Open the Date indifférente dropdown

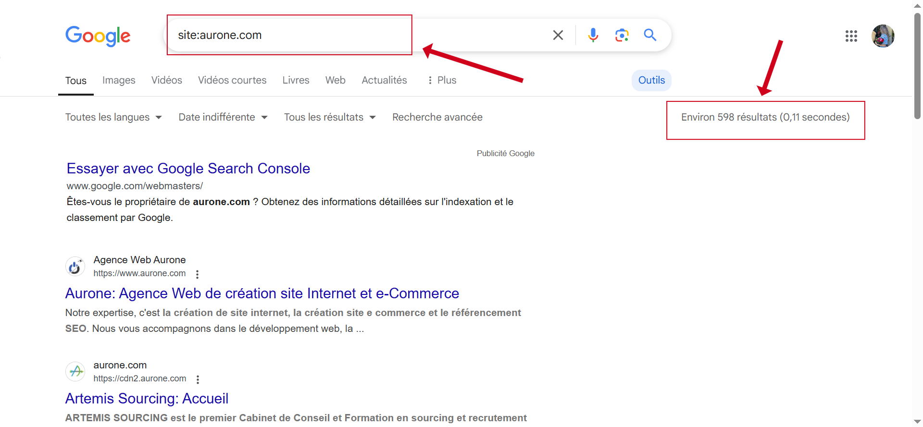pos(223,117)
